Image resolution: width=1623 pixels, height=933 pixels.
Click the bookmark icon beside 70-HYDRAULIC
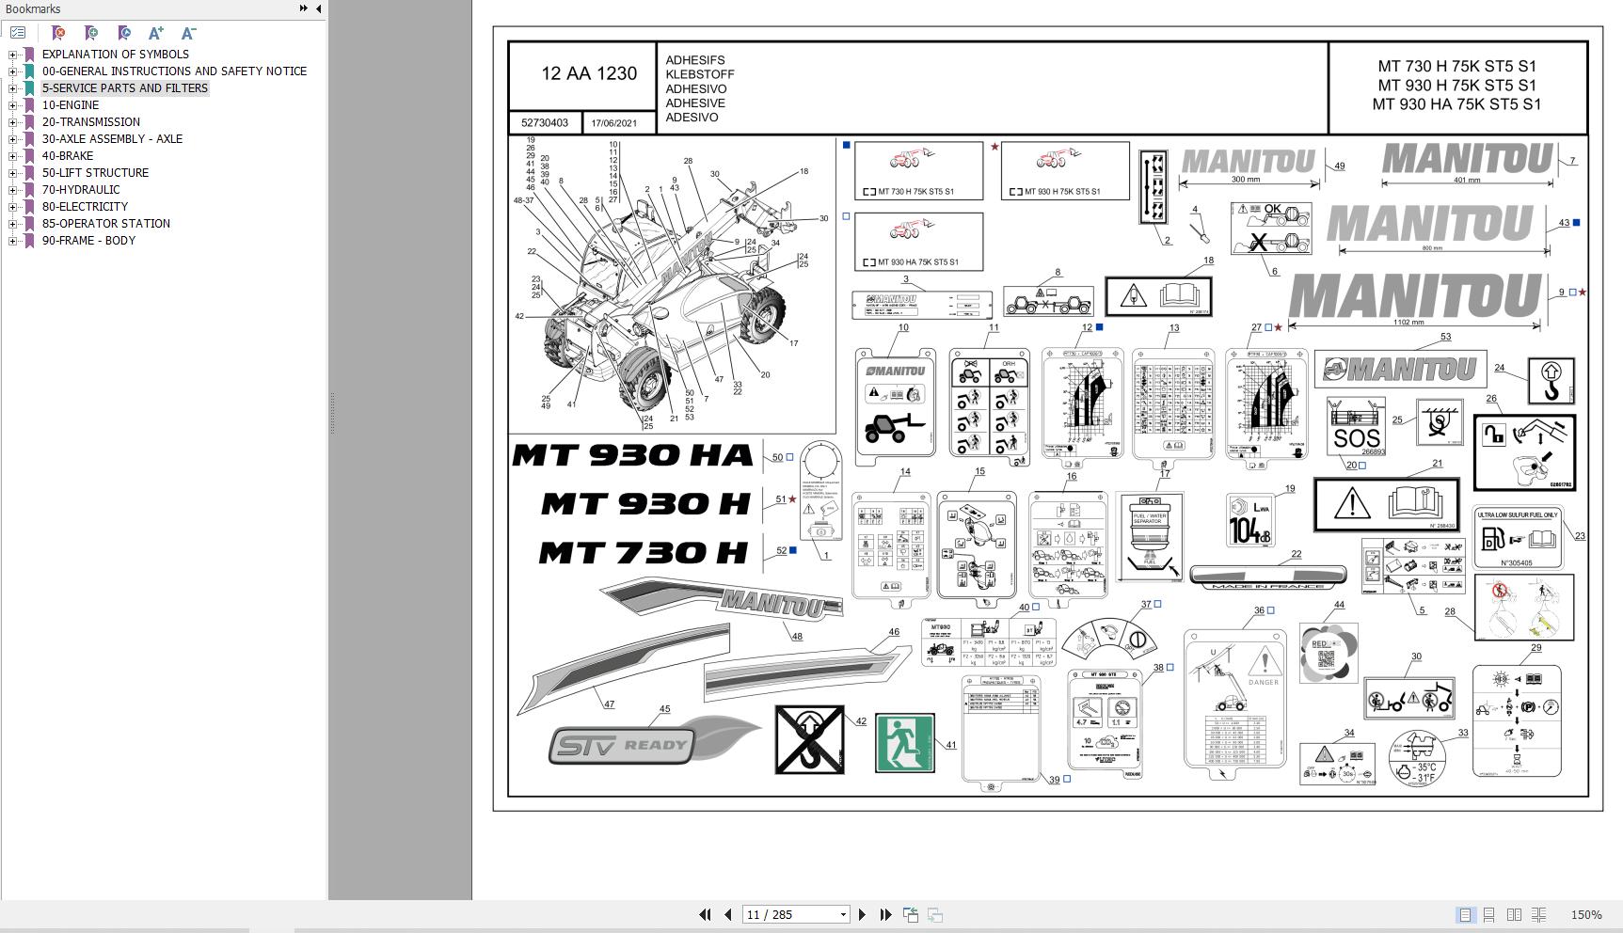coord(29,190)
